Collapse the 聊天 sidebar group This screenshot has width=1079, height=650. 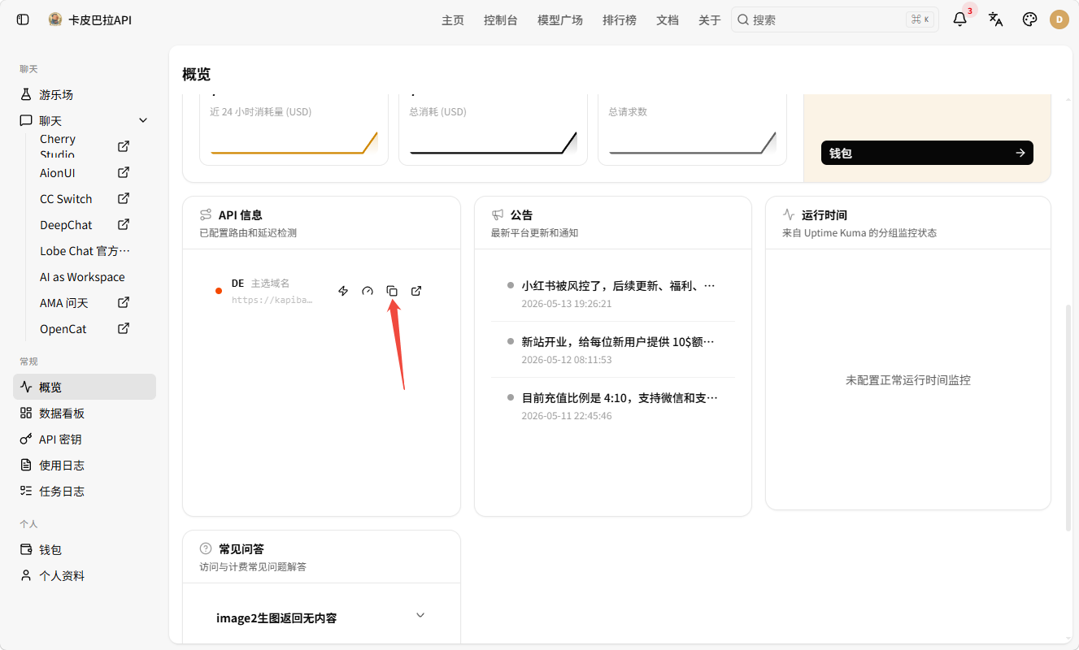click(143, 120)
